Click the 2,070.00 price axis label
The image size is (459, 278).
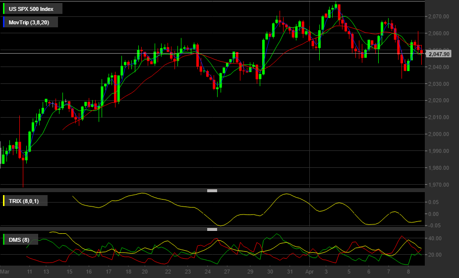(x=439, y=16)
